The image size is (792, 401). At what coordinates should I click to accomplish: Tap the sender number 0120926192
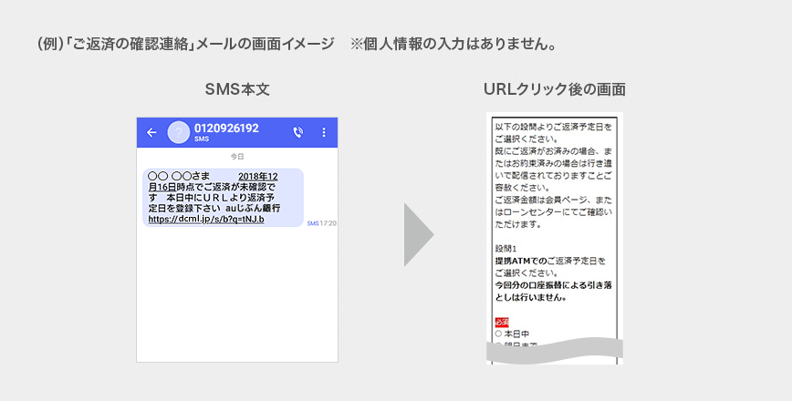[x=226, y=129]
